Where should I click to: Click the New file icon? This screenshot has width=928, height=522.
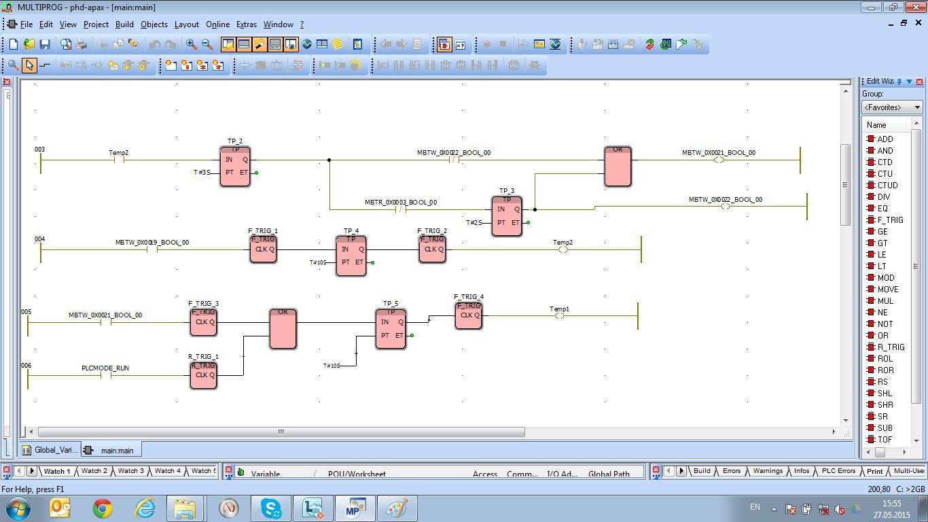[x=13, y=44]
